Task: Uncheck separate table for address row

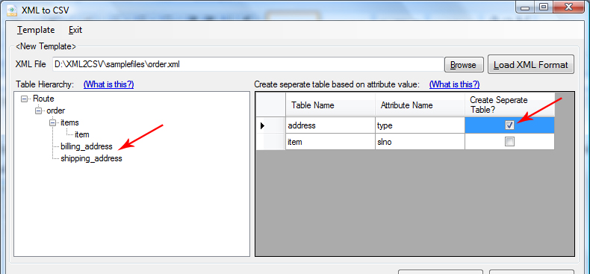Action: [x=509, y=125]
